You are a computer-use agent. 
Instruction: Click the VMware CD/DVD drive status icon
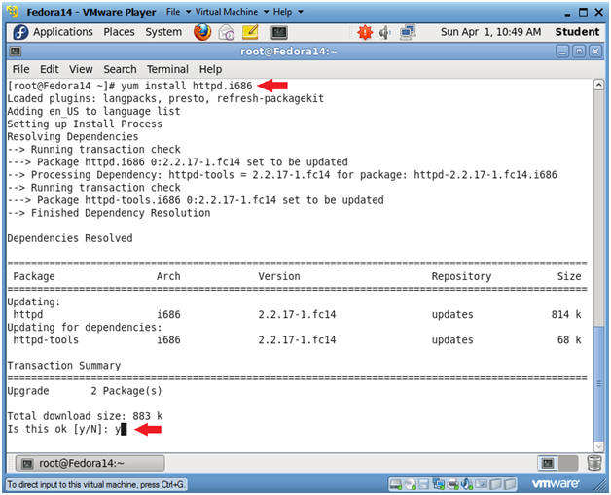point(410,484)
